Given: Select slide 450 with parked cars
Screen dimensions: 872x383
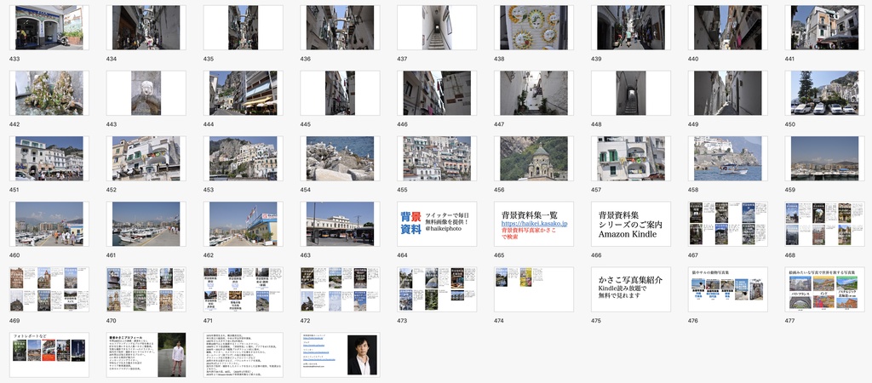Looking at the screenshot, I should point(824,93).
